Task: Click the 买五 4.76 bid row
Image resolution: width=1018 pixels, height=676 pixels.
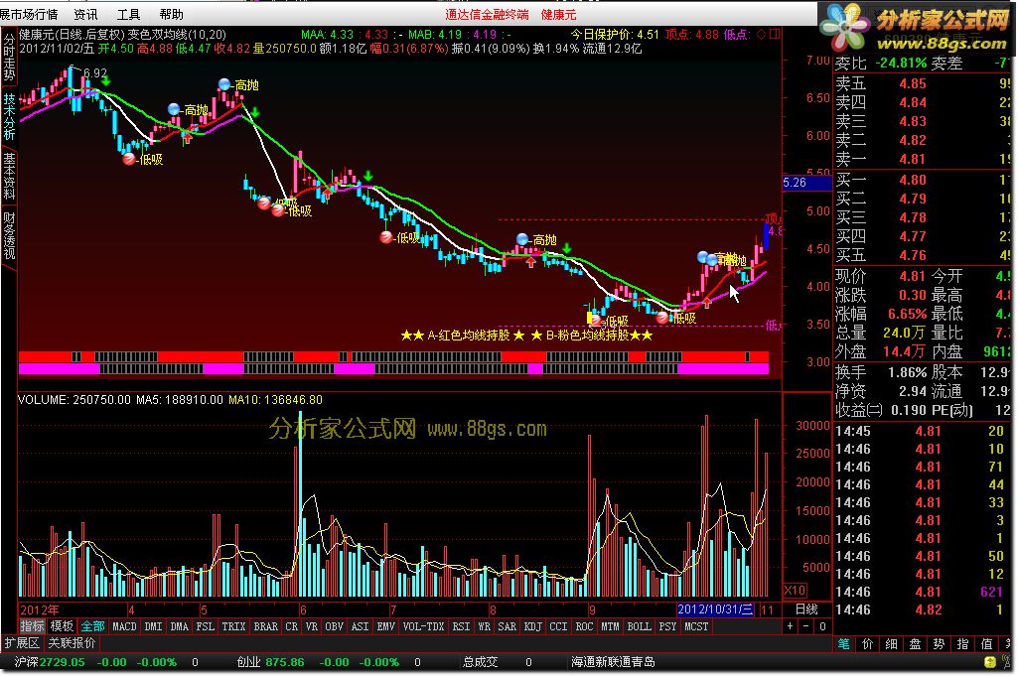Action: 923,255
